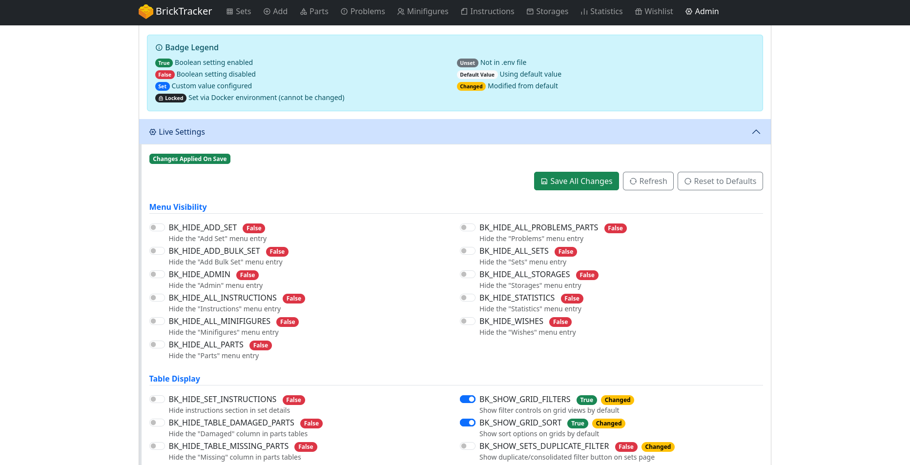Go to the Storages menu item
This screenshot has height=465, width=910.
tap(547, 12)
